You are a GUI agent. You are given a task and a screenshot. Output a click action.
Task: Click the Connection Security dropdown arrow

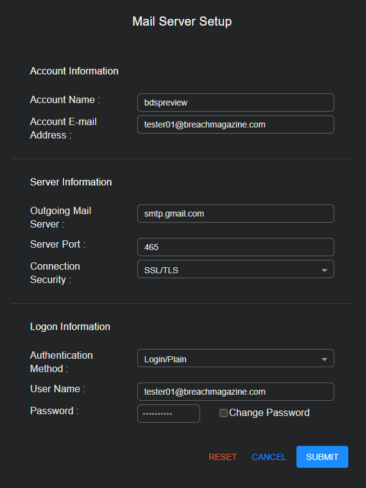tap(325, 269)
